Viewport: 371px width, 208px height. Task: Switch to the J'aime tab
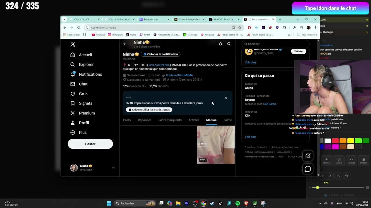coord(228,120)
